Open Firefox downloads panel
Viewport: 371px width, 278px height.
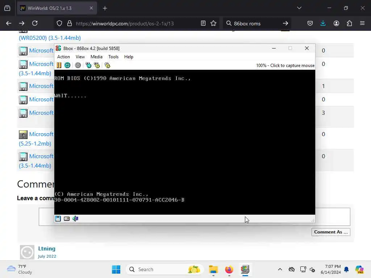tap(323, 24)
